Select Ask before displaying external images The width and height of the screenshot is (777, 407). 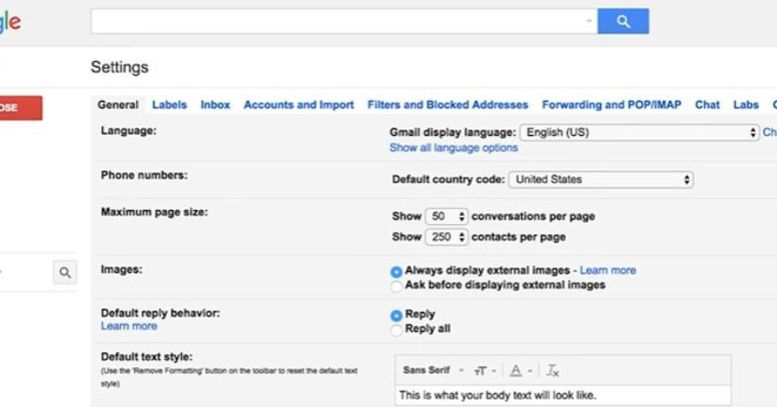pos(396,287)
